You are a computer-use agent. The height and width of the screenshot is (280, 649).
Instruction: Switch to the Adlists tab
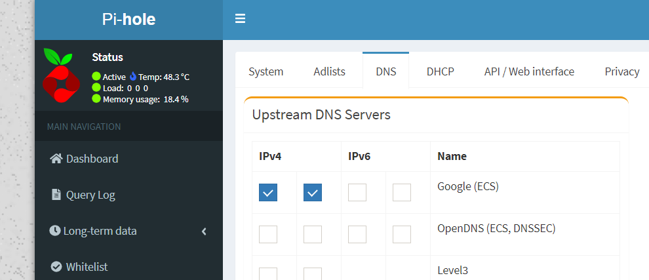pos(330,71)
